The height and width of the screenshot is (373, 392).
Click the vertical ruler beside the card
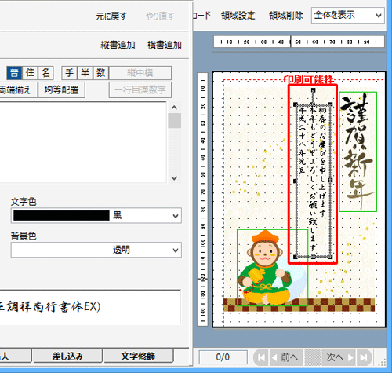coord(202,199)
